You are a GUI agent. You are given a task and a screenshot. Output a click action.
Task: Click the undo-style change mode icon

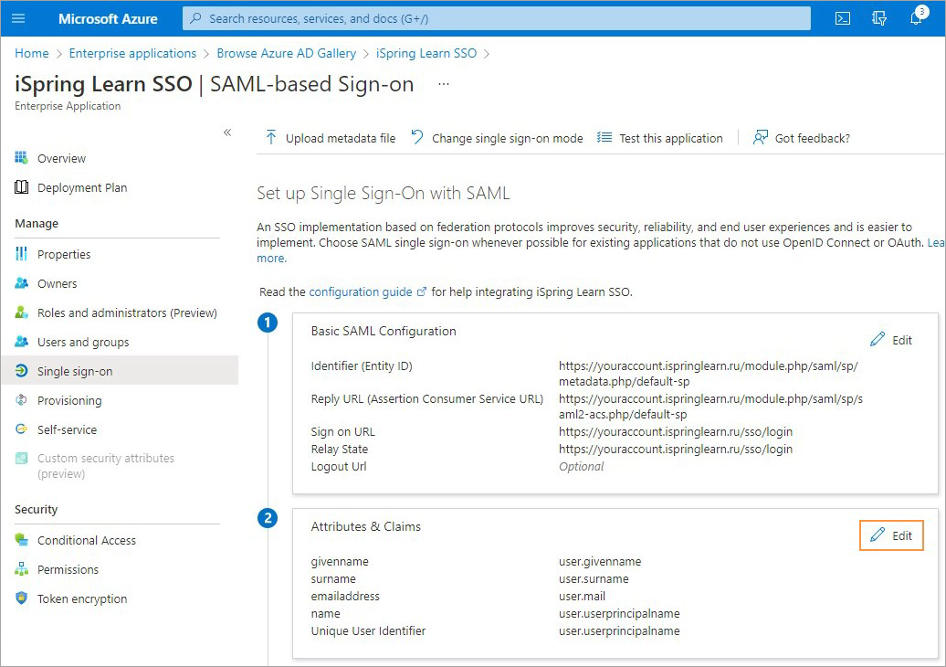click(417, 137)
